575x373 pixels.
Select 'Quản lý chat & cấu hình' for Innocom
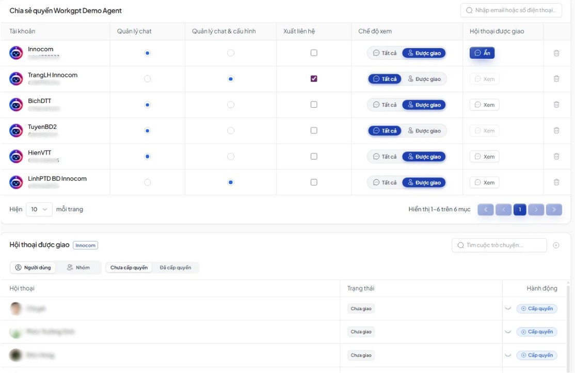coord(231,53)
